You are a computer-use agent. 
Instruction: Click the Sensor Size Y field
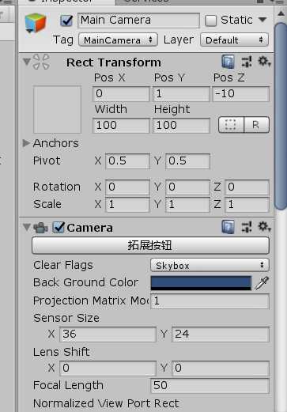pyautogui.click(x=221, y=335)
